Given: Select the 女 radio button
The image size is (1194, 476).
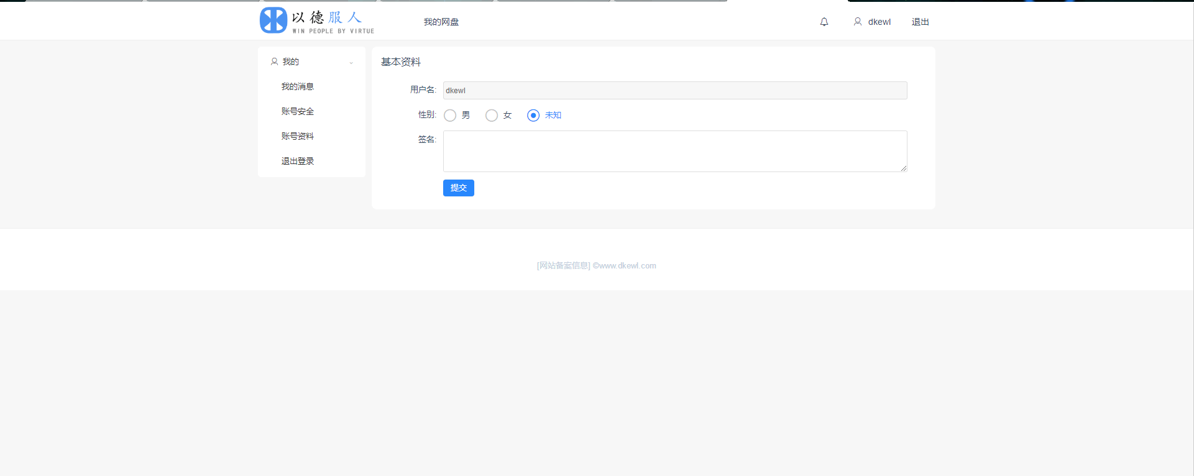Looking at the screenshot, I should pyautogui.click(x=492, y=116).
